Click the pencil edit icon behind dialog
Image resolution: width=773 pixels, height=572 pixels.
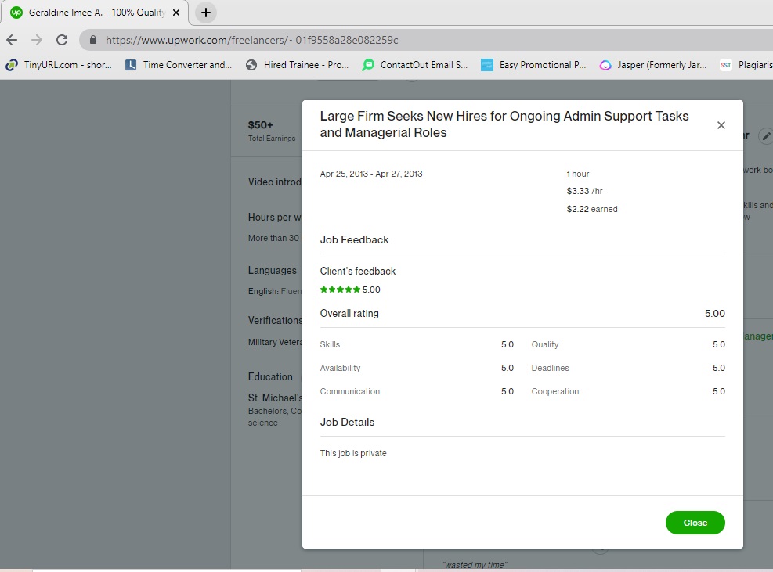766,135
